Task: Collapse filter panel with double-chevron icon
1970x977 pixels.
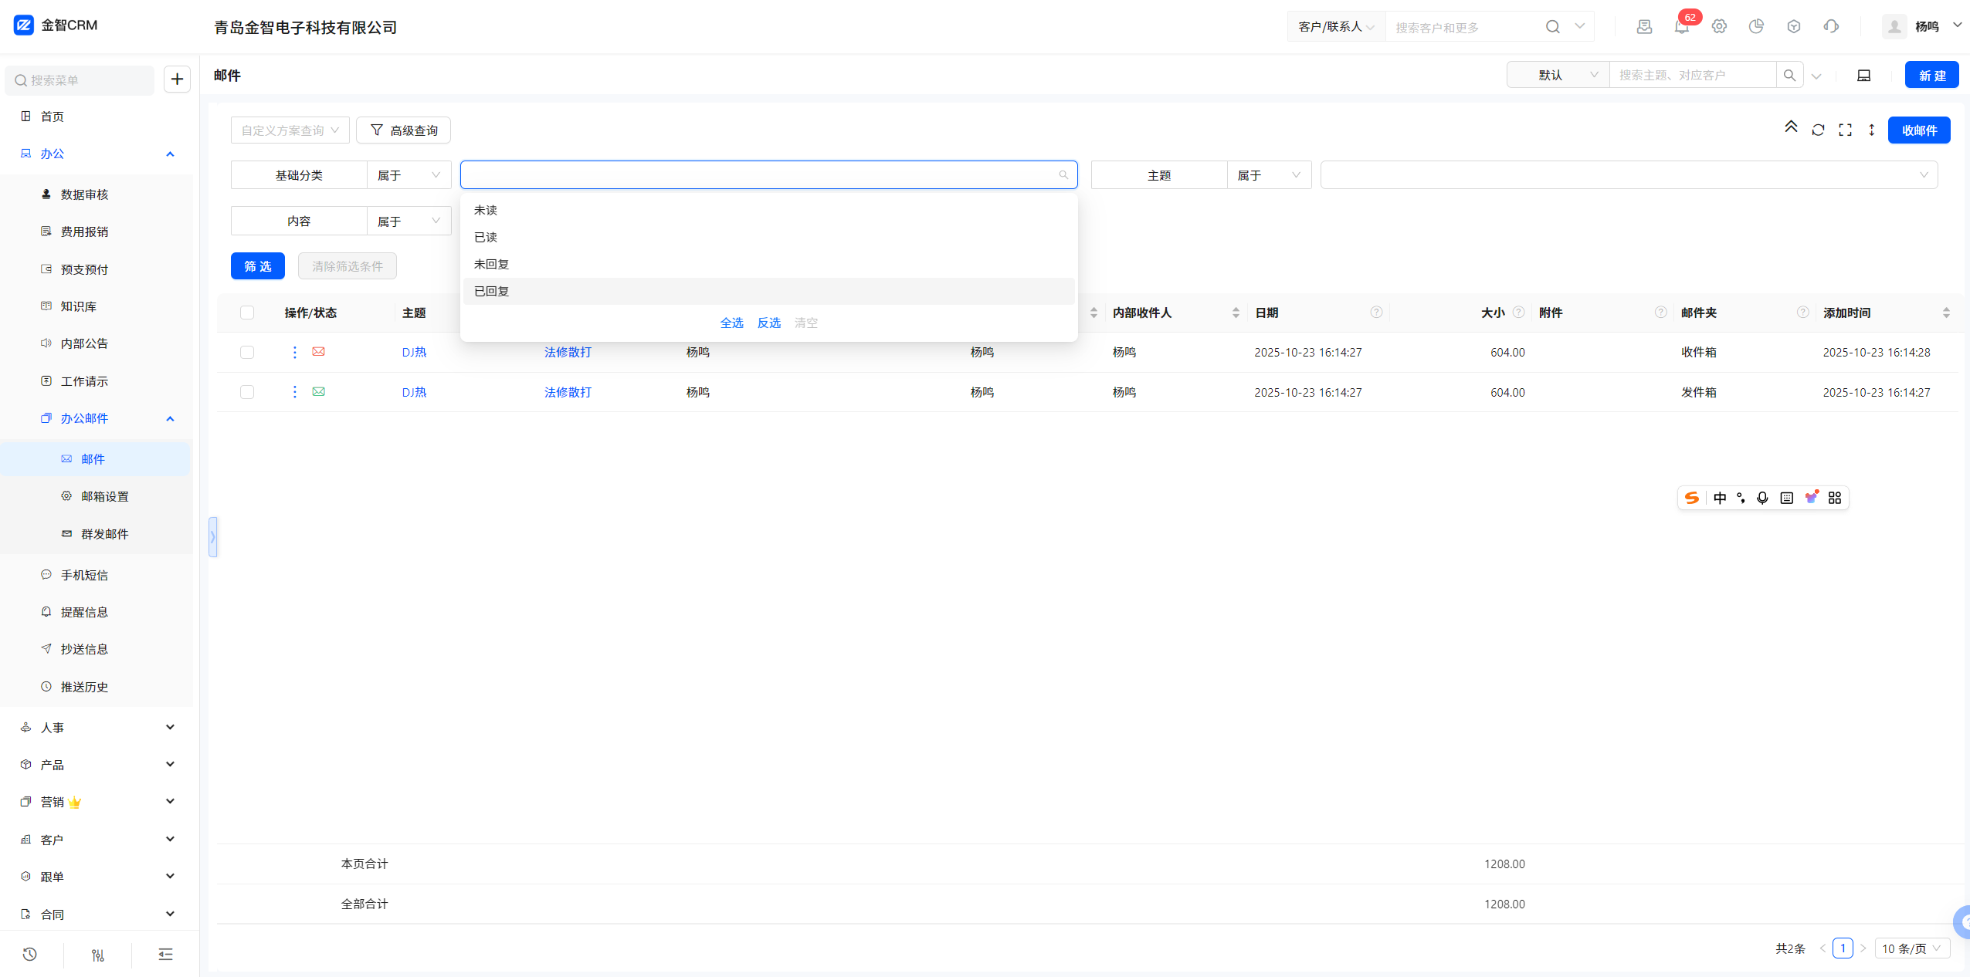Action: 1791,127
